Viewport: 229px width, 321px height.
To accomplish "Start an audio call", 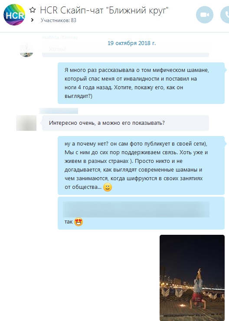I will tap(225, 15).
